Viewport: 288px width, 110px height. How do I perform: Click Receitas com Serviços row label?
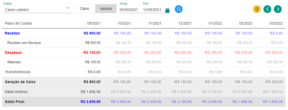point(24,43)
